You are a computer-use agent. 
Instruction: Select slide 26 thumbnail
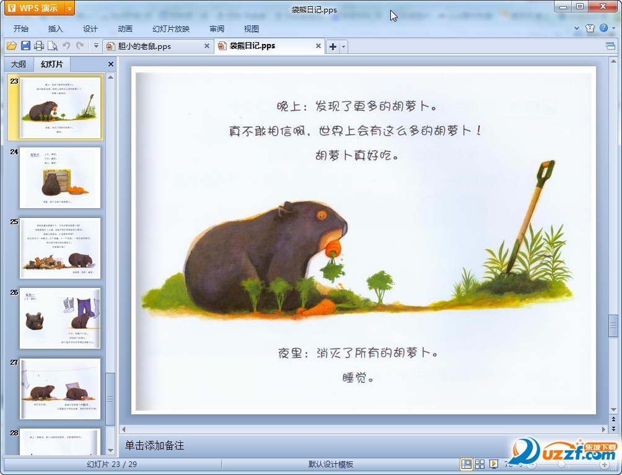(60, 318)
